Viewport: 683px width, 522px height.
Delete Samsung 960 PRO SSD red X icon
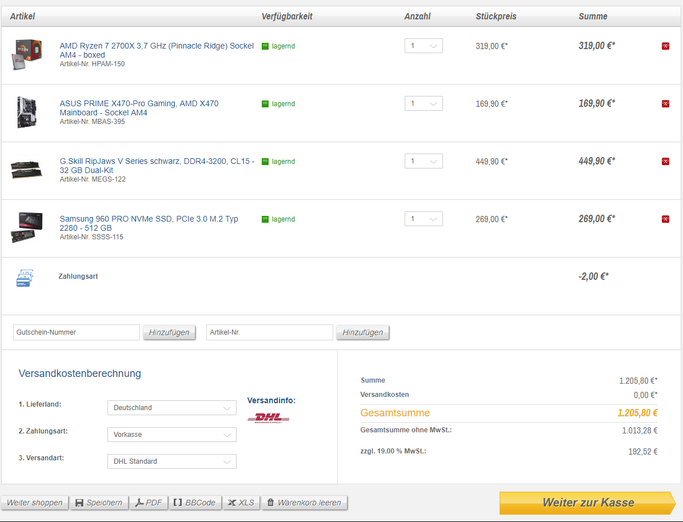pyautogui.click(x=665, y=219)
